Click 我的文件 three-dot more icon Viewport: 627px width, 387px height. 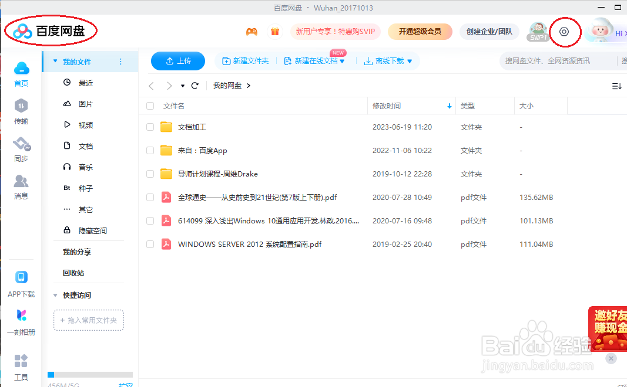(x=121, y=62)
